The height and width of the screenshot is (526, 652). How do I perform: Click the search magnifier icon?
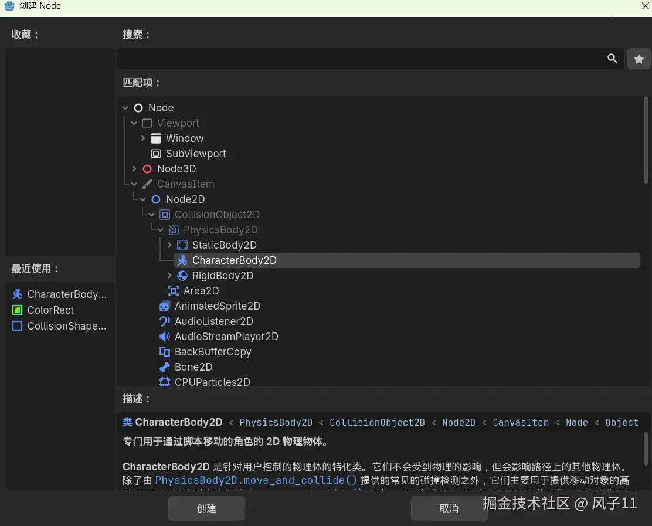(612, 58)
